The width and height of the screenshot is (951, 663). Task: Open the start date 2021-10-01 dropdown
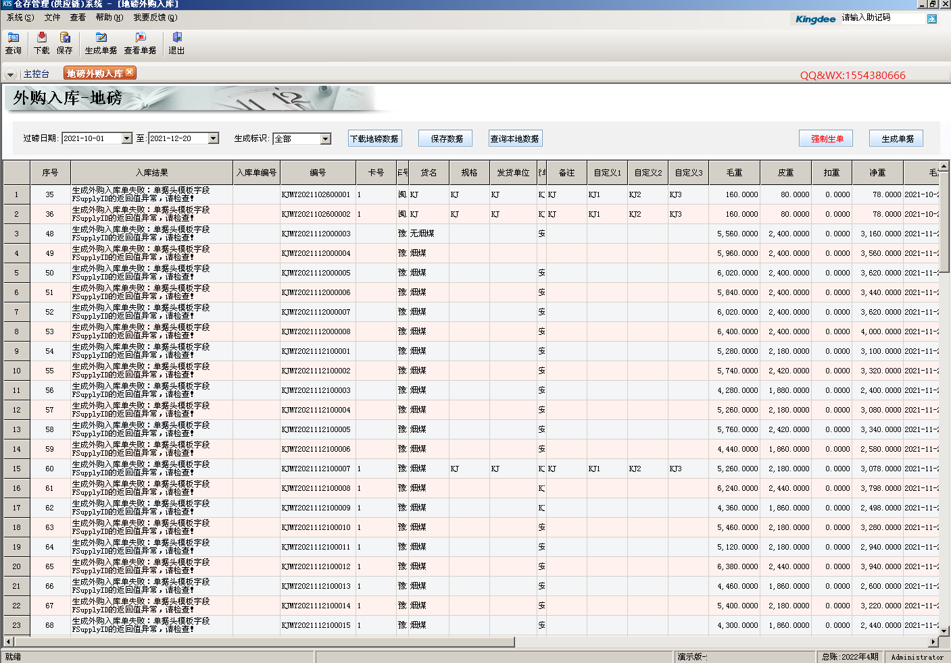click(x=126, y=138)
